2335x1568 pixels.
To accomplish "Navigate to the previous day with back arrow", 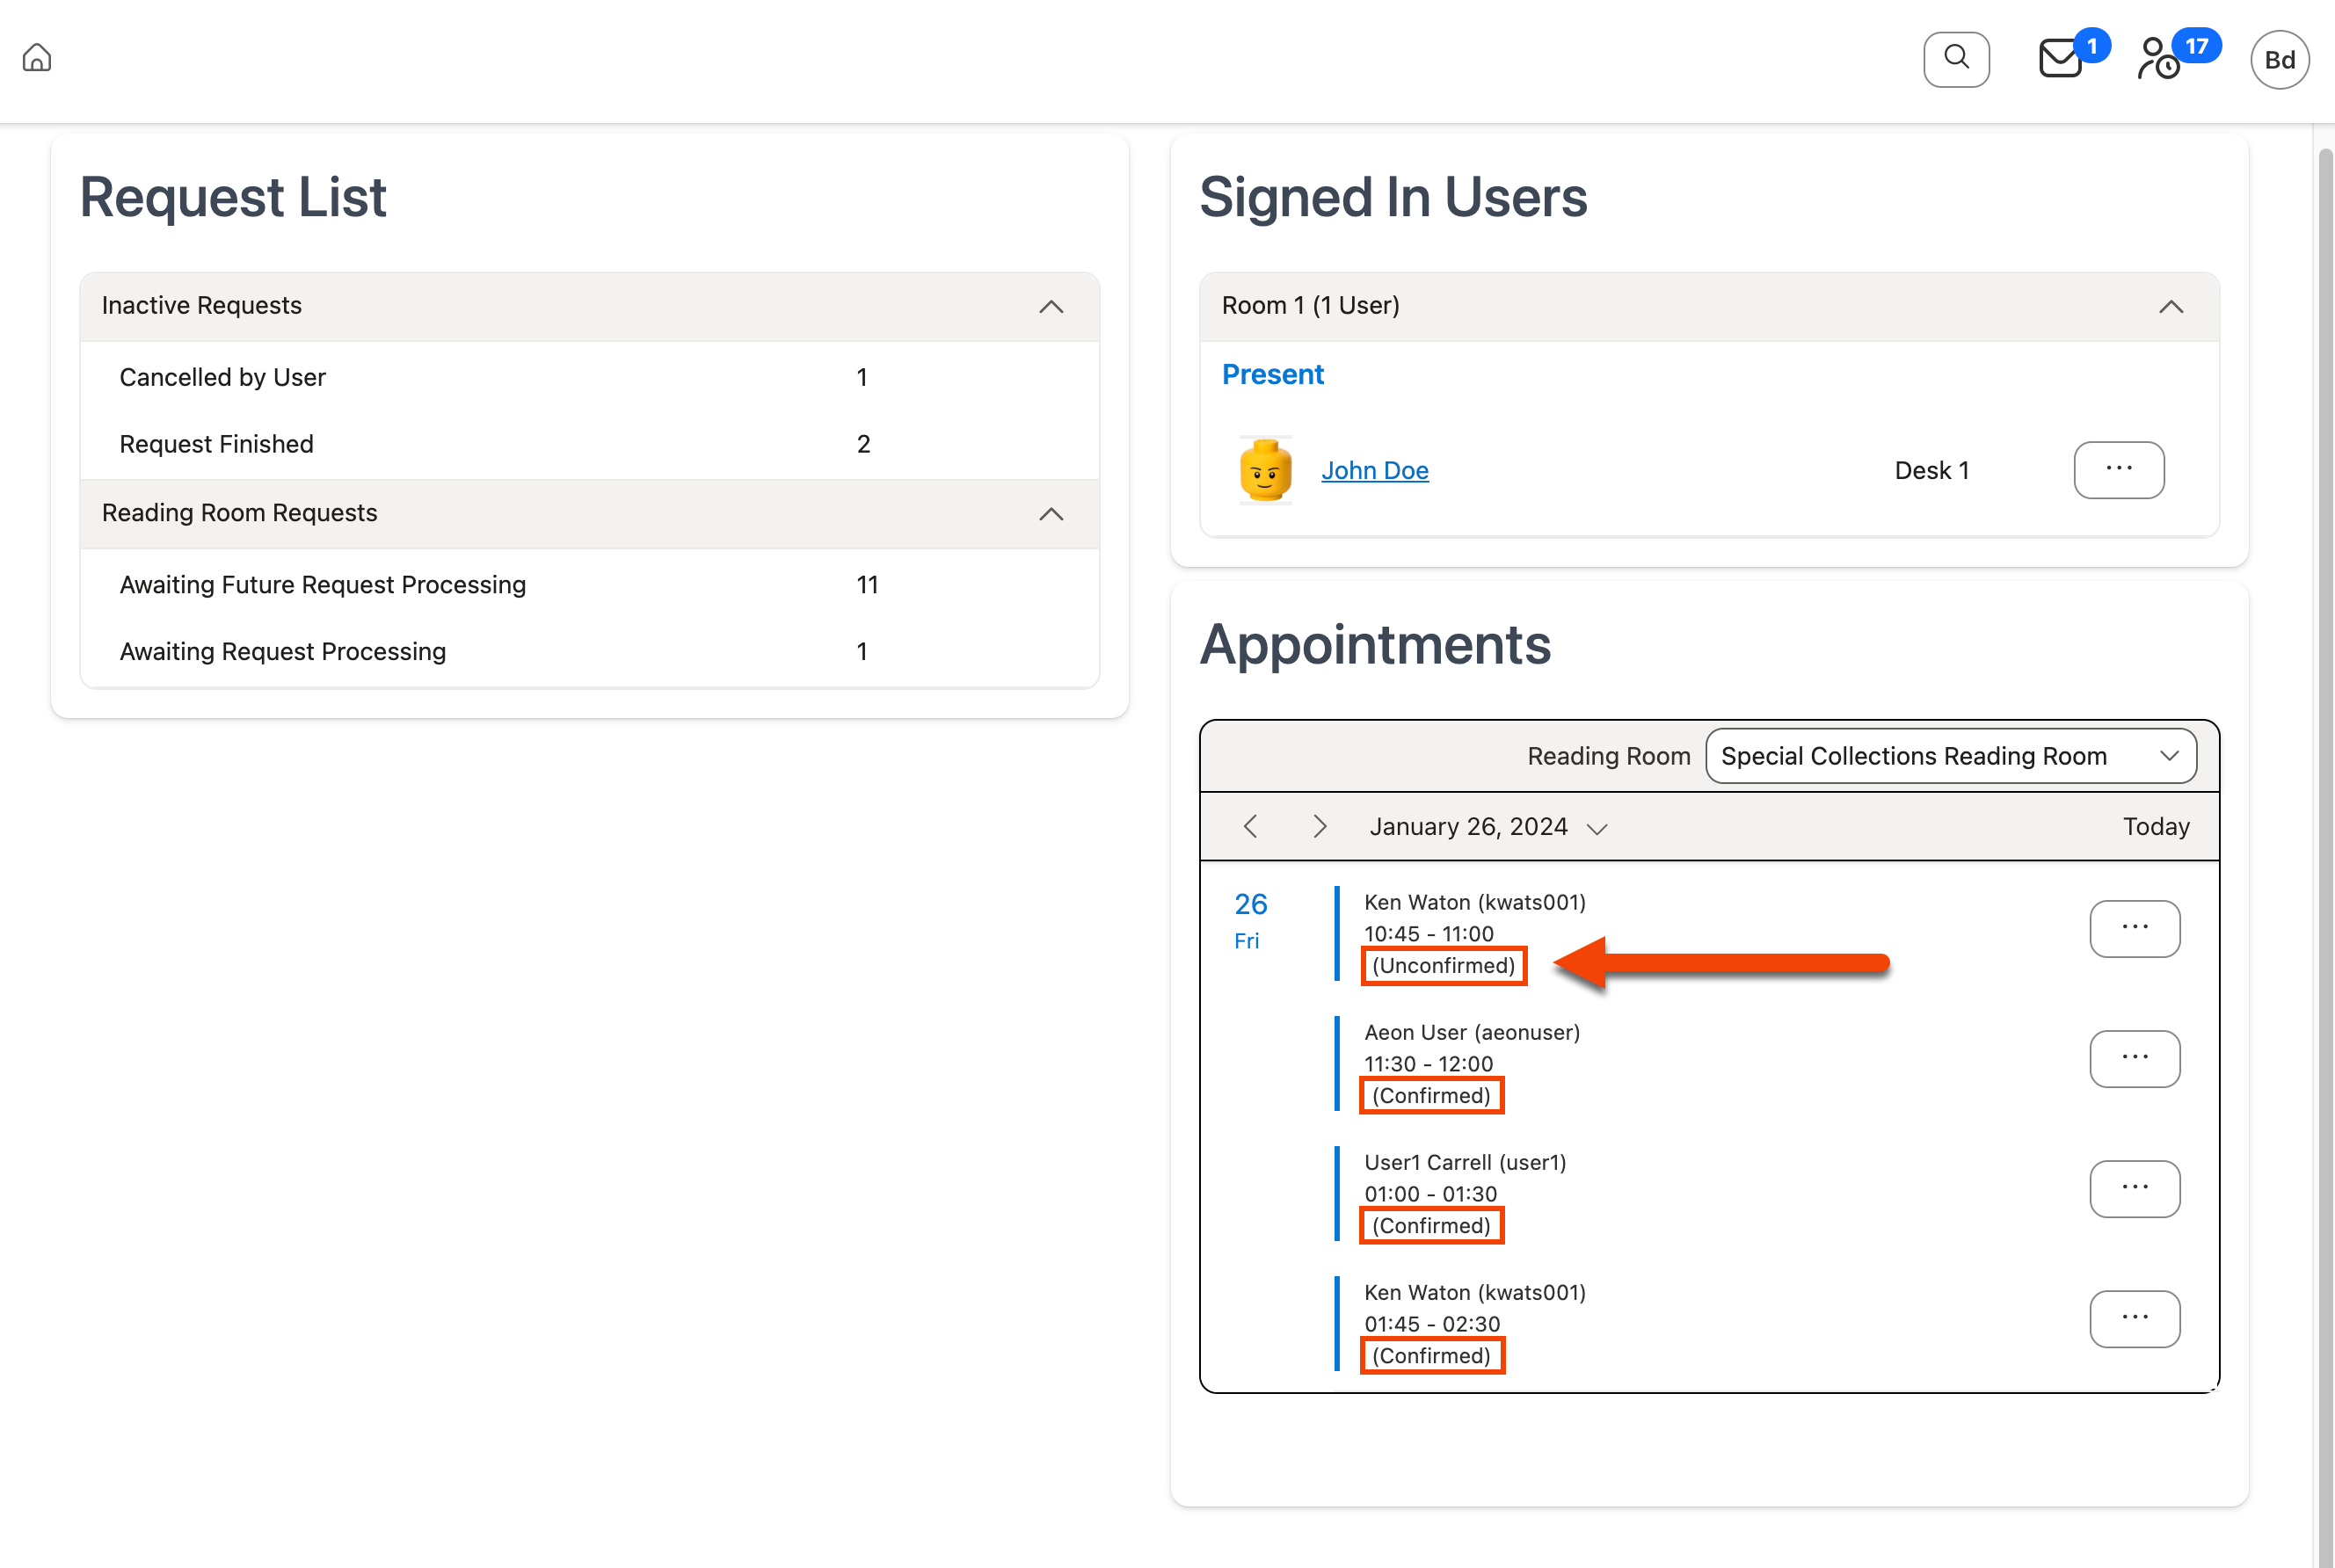I will pyautogui.click(x=1250, y=827).
